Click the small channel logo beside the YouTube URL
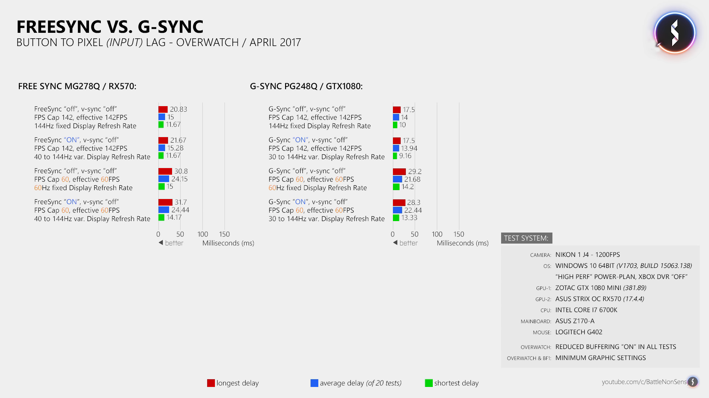 coord(693,382)
